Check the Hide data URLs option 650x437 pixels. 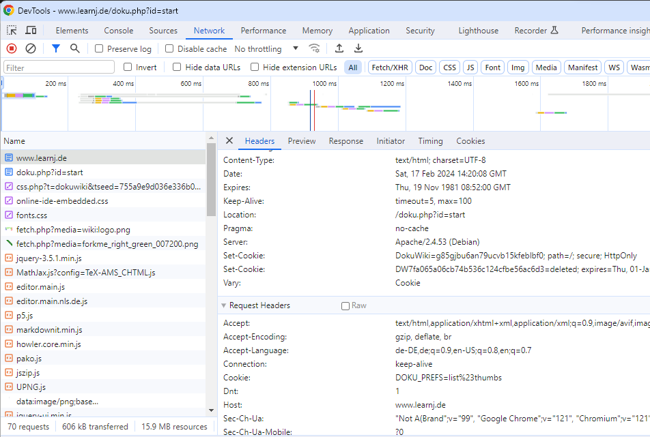click(177, 67)
